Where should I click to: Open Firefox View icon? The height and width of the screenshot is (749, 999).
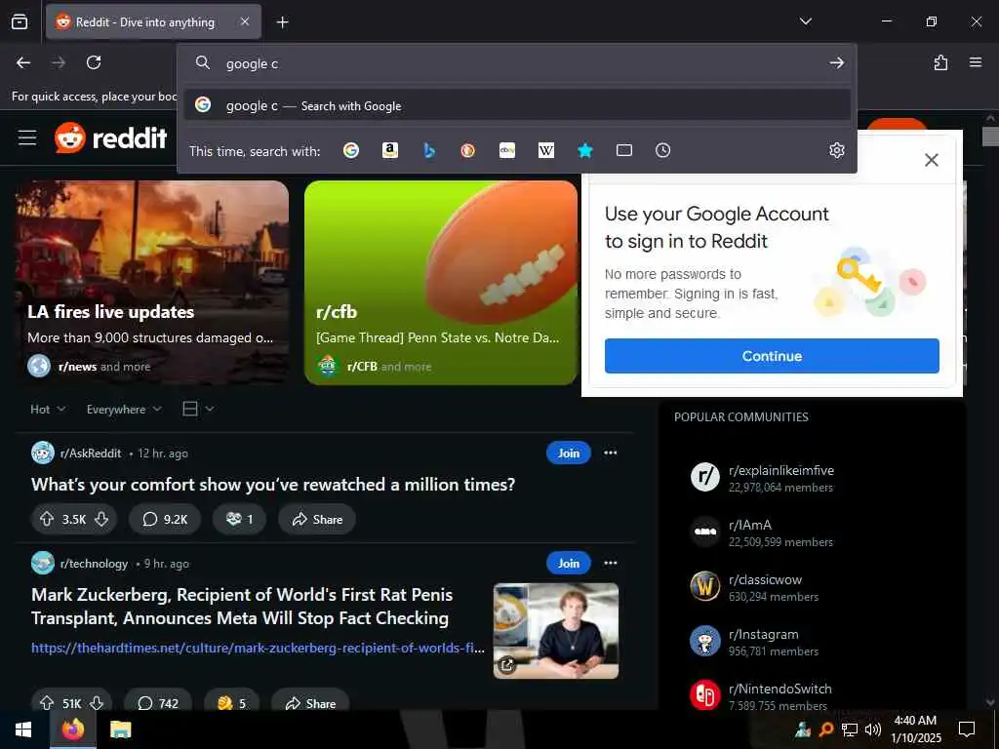coord(20,22)
